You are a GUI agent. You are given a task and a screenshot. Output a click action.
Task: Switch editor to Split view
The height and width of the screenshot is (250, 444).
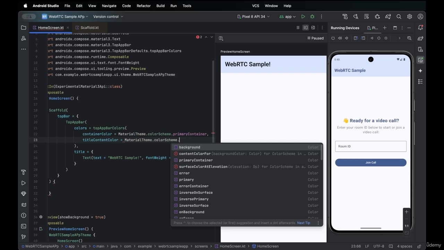click(x=306, y=28)
